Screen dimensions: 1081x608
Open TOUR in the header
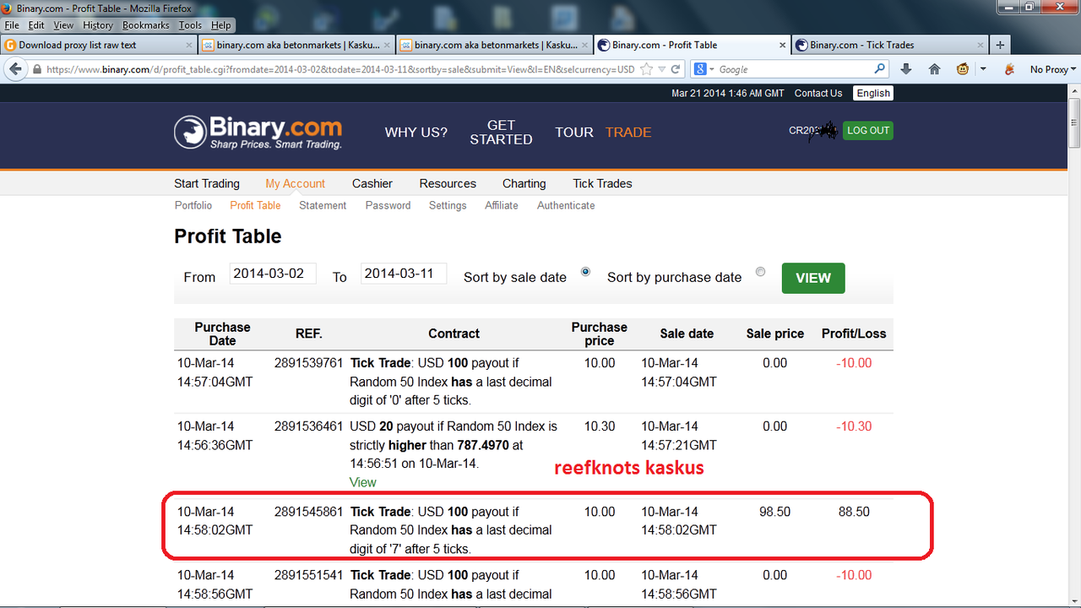click(x=574, y=132)
